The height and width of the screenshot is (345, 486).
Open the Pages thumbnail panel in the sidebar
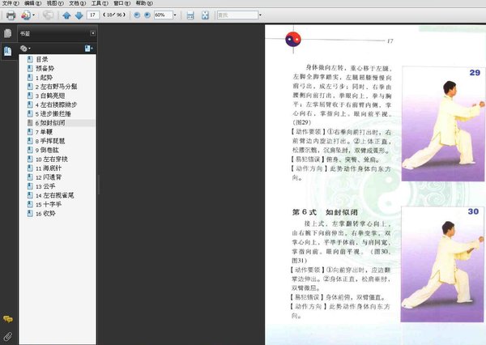pos(8,33)
